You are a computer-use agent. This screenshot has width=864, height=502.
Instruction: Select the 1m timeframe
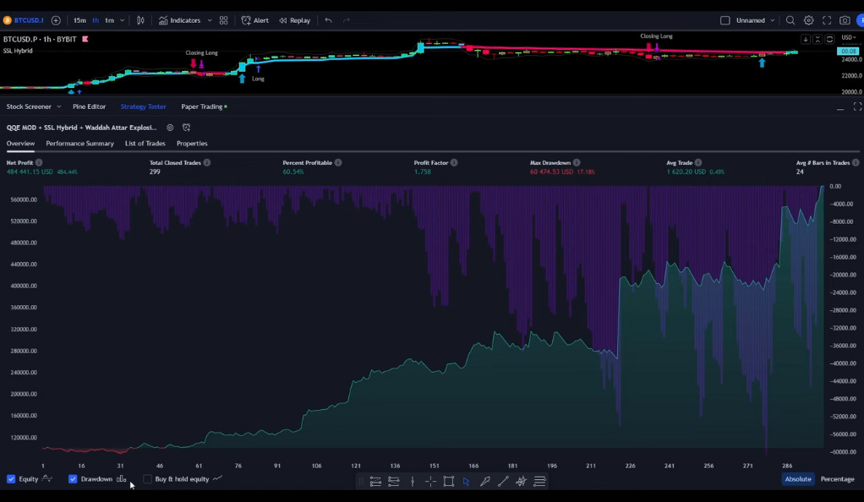[x=109, y=20]
